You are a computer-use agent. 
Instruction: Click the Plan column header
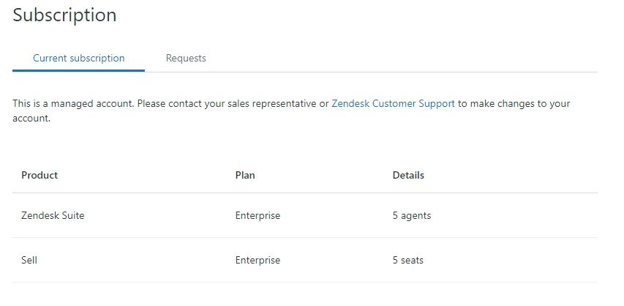[245, 176]
